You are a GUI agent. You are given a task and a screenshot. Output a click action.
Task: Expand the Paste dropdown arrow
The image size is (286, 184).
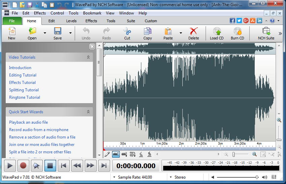pyautogui.click(x=181, y=33)
